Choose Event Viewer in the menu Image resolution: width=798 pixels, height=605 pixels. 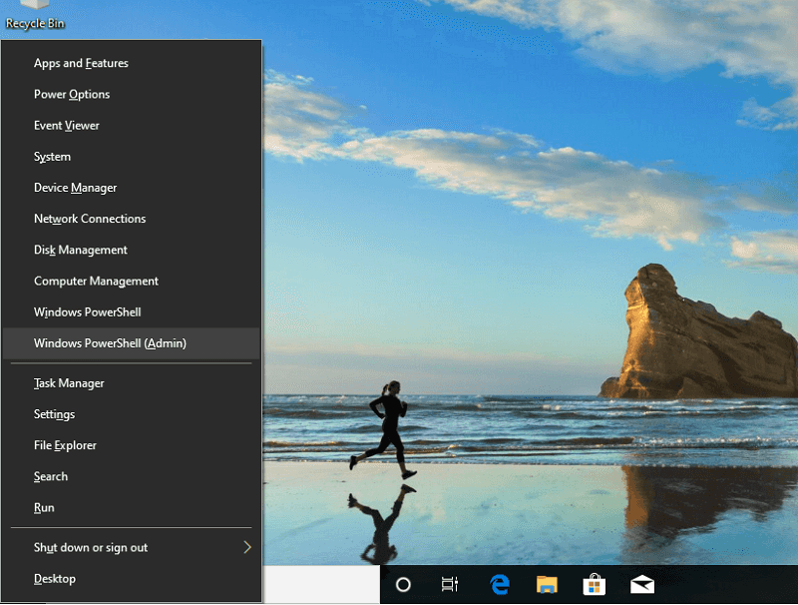click(x=67, y=126)
